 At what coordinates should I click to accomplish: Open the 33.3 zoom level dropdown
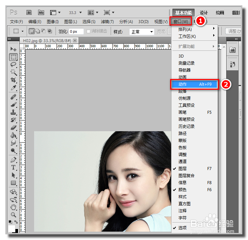(x=81, y=12)
